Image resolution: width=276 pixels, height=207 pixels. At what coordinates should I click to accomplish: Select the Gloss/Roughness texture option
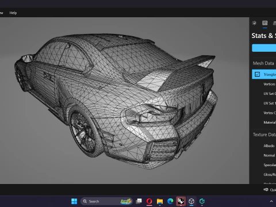[270, 175]
